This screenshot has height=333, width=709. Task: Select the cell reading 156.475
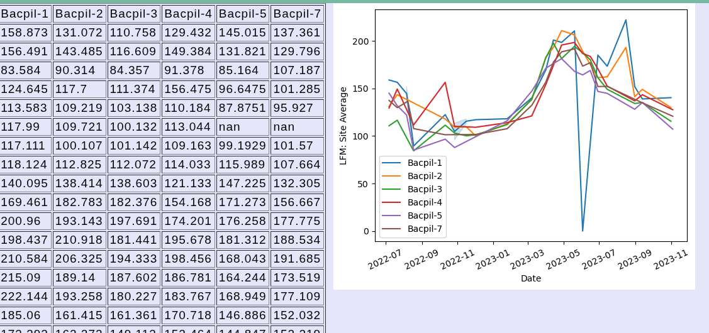pyautogui.click(x=189, y=89)
